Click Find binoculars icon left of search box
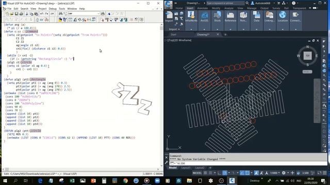330x185 pixels. pos(61,14)
